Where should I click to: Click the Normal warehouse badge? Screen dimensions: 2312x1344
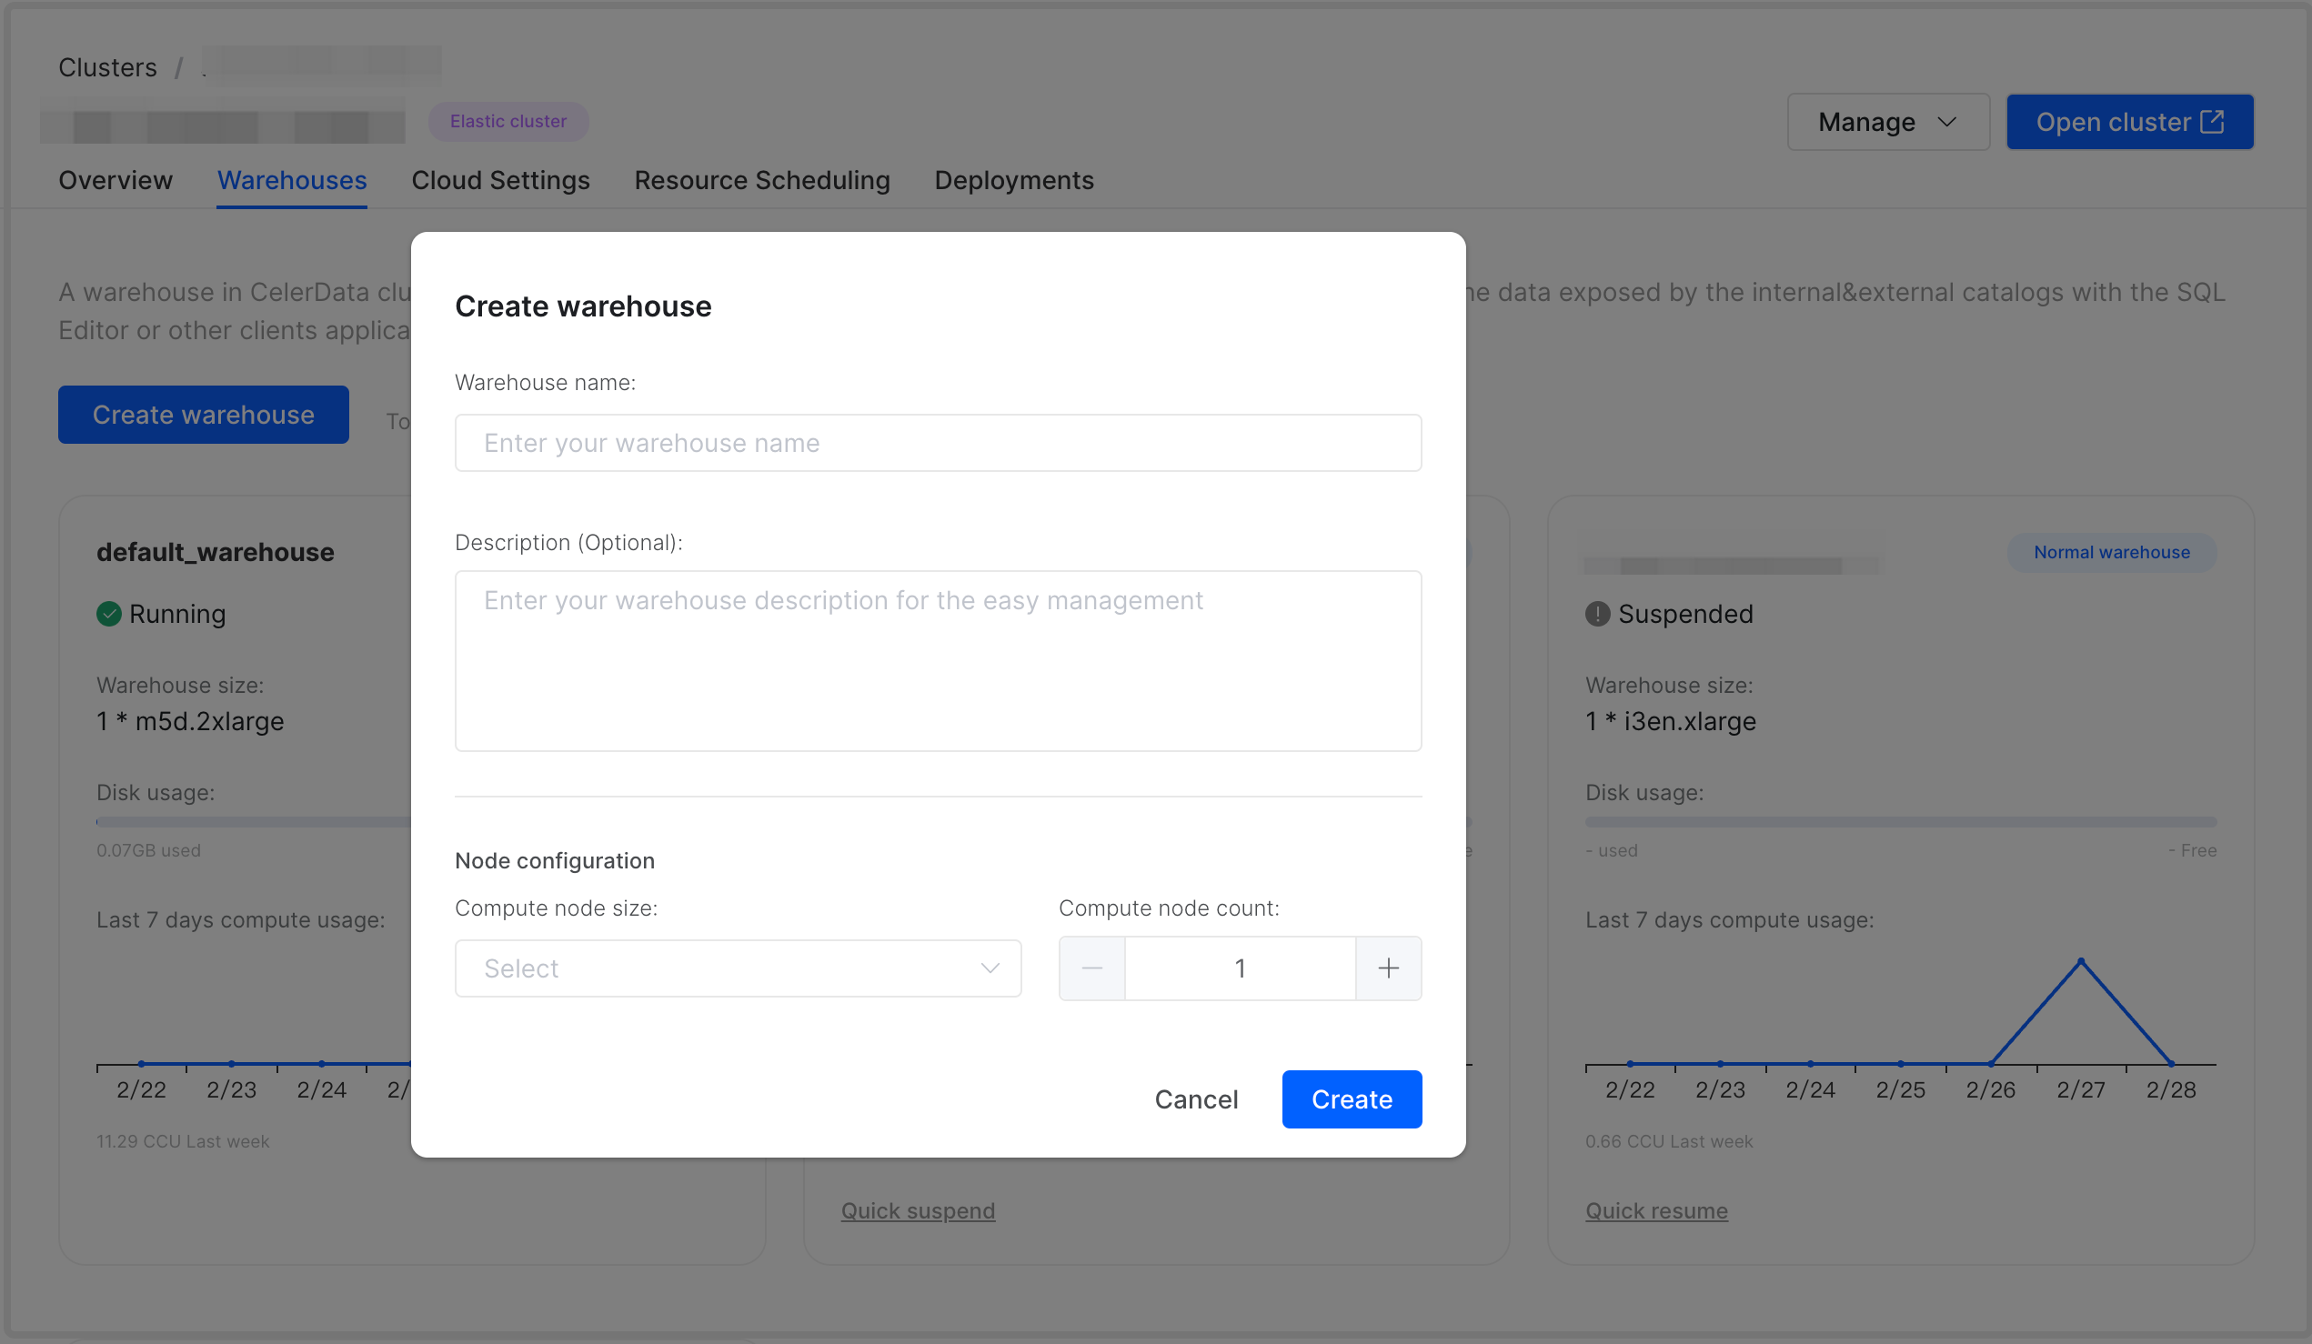(2111, 552)
